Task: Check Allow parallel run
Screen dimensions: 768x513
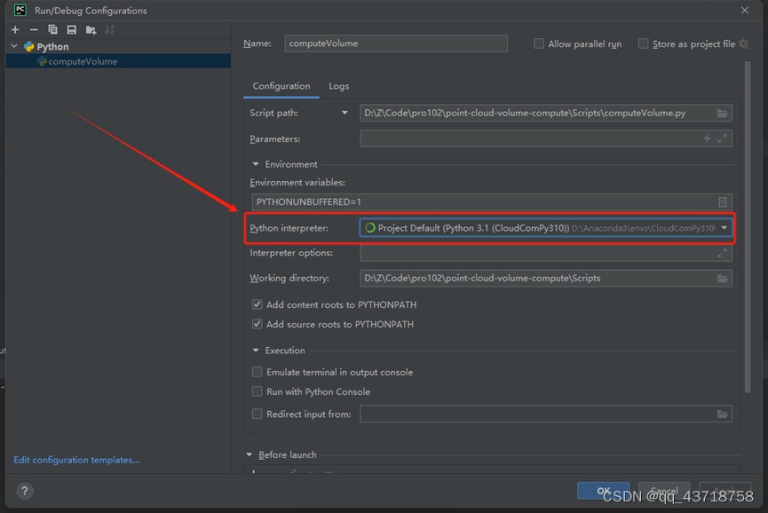Action: click(x=538, y=43)
